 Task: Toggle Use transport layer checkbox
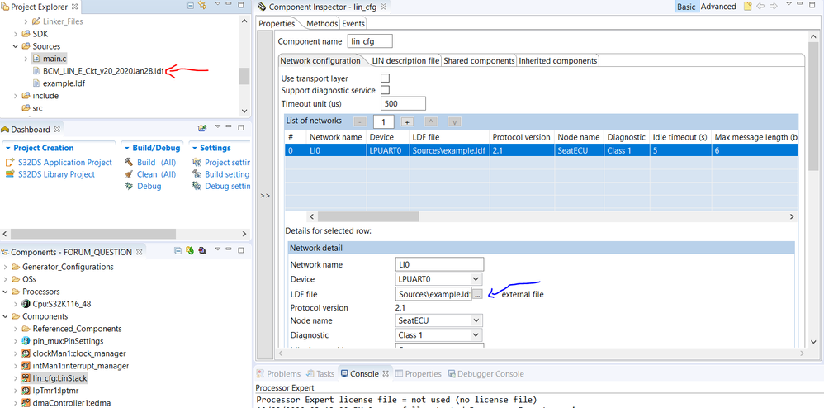point(385,78)
